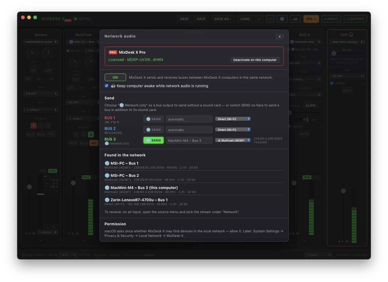Open Buffer 512 size dropdown
The image size is (388, 282).
tap(69, 255)
